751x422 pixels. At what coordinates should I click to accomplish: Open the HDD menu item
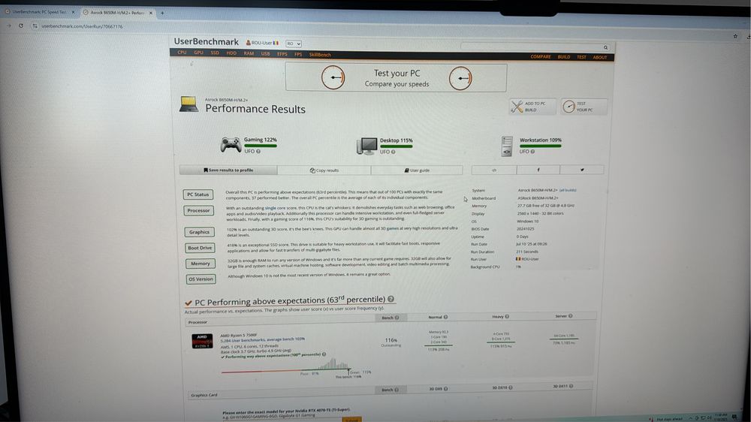tap(231, 53)
